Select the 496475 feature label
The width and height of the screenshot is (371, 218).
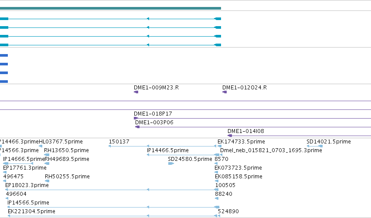click(x=13, y=177)
